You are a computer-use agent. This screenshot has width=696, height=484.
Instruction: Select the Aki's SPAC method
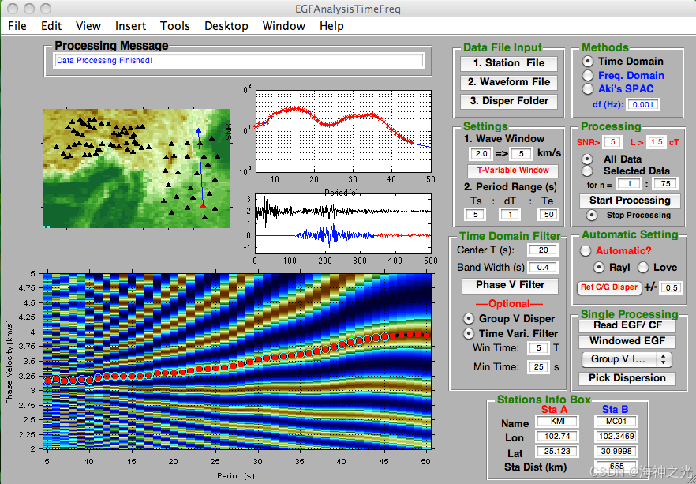point(588,88)
